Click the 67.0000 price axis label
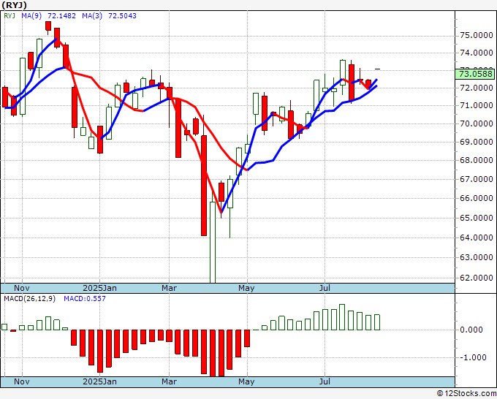 coord(477,179)
